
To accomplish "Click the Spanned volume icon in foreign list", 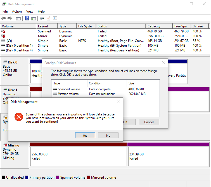I will [55, 89].
